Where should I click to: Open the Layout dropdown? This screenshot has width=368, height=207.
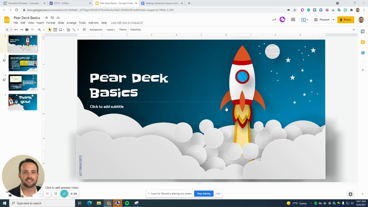tap(111, 30)
